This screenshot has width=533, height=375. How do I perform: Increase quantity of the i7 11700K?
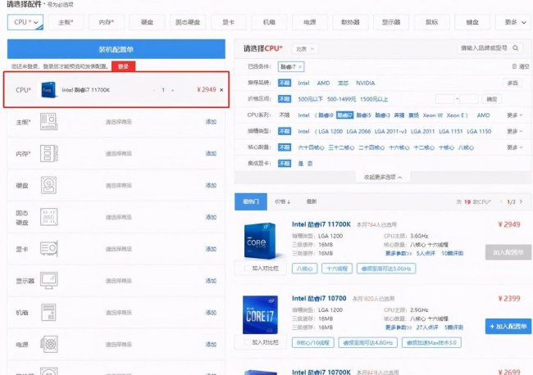coord(173,90)
